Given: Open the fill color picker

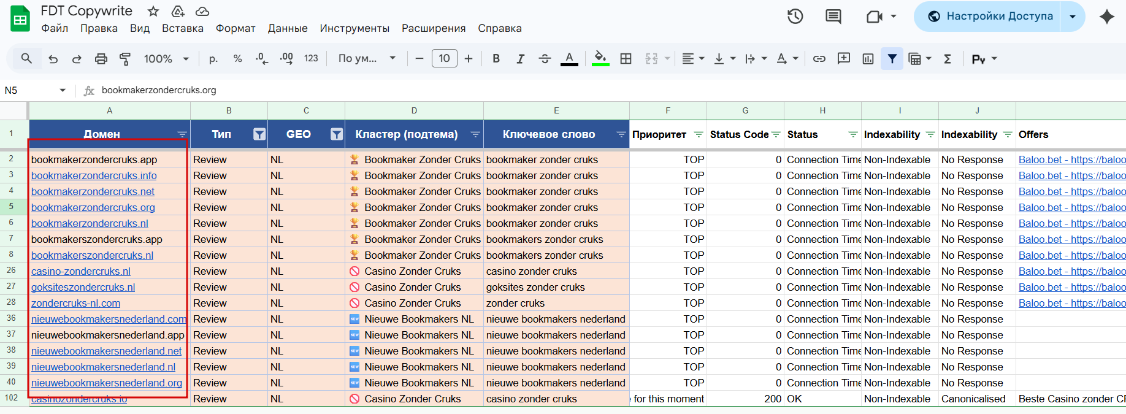Looking at the screenshot, I should click(x=600, y=59).
